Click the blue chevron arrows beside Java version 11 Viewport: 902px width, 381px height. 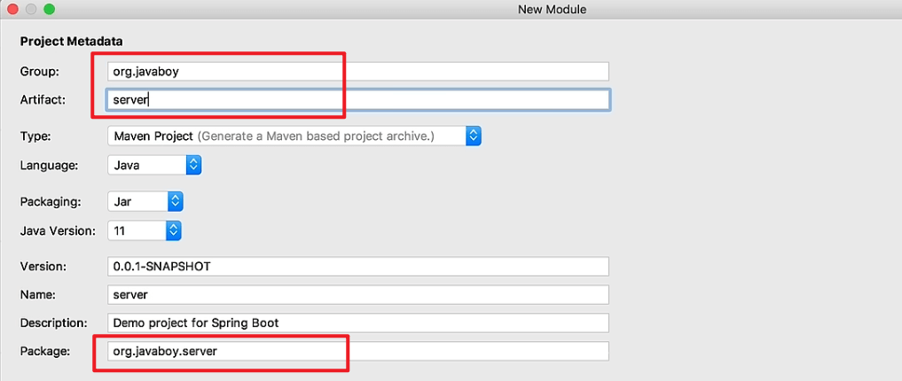click(174, 231)
